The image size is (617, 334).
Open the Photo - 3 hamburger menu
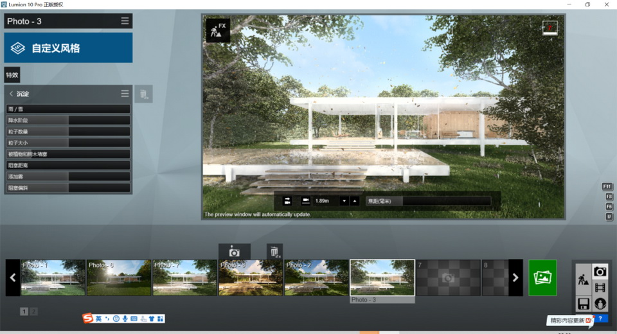[125, 21]
